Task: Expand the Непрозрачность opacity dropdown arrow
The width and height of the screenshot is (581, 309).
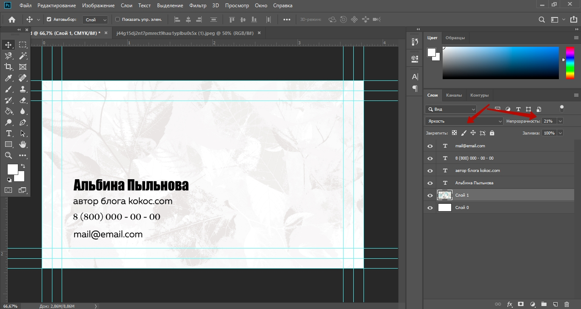Action: coord(560,121)
